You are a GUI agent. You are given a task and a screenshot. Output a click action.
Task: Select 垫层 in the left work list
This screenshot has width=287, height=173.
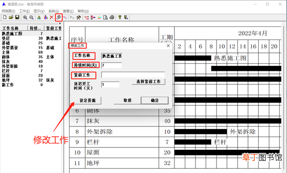(5, 39)
